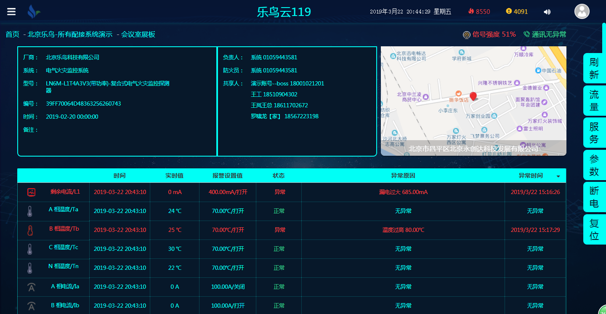Select the C 相温度/Tc row label
Screen dimensions: 606x314
click(x=64, y=247)
